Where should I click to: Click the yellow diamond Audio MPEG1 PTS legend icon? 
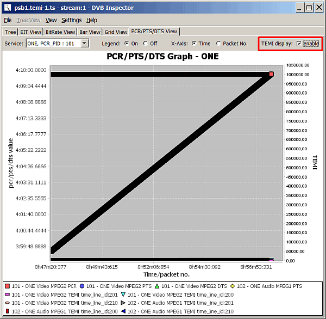click(232, 286)
